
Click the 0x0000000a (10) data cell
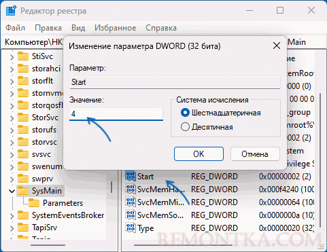286,215
